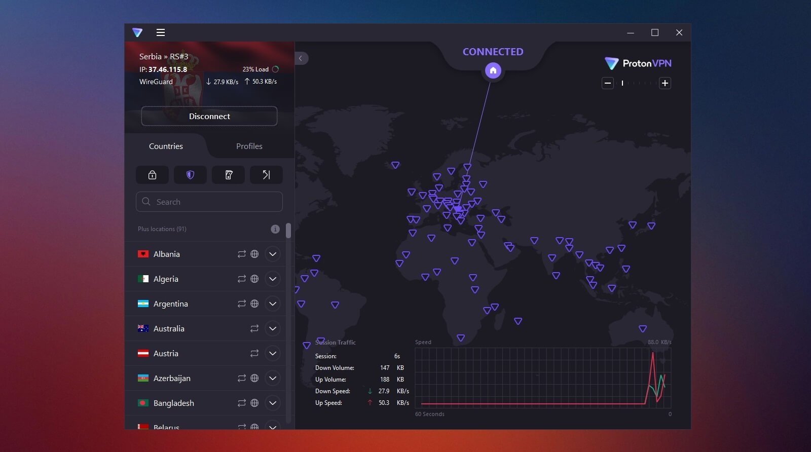Collapse the sidebar with arrow button

coord(301,58)
